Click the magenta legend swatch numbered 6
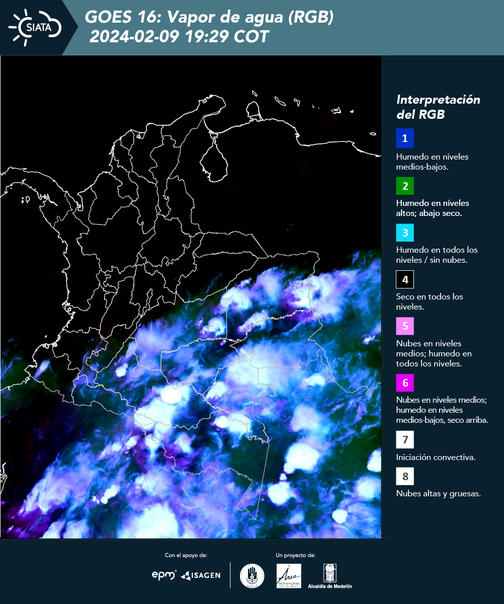This screenshot has width=504, height=604. (405, 383)
